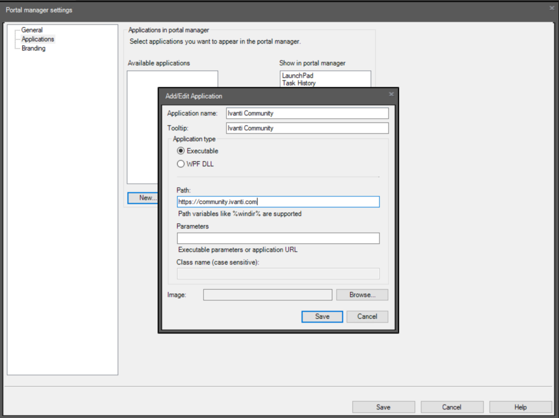Image resolution: width=559 pixels, height=418 pixels.
Task: Click the Image path field
Action: pyautogui.click(x=267, y=295)
